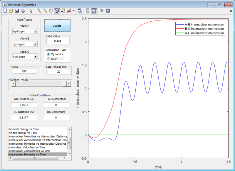Toggle the Rotate 3D tool

coord(57,11)
